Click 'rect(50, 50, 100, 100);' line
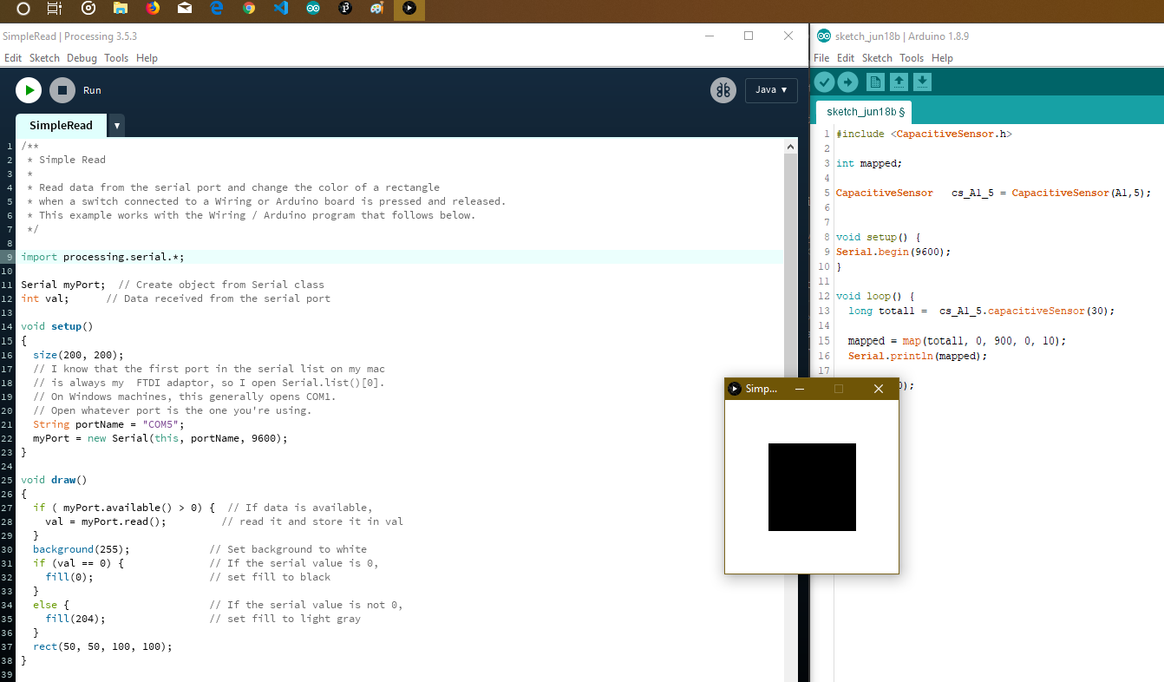The height and width of the screenshot is (682, 1164). (102, 646)
